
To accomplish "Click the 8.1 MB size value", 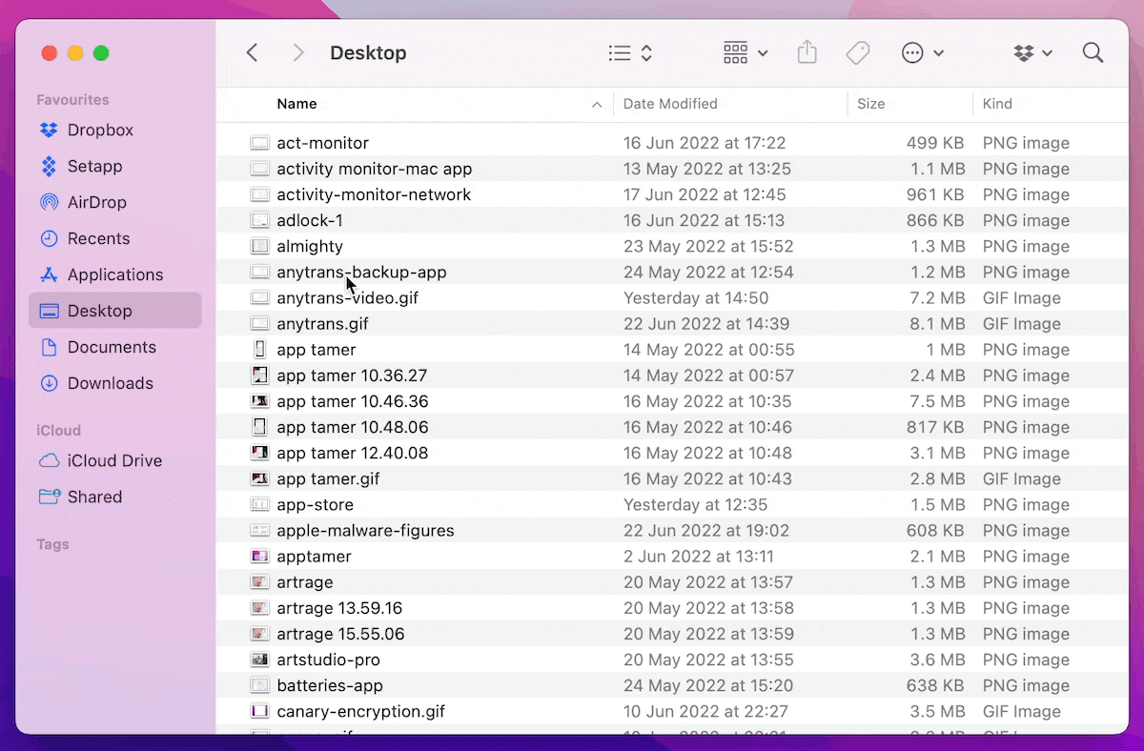I will tap(939, 324).
